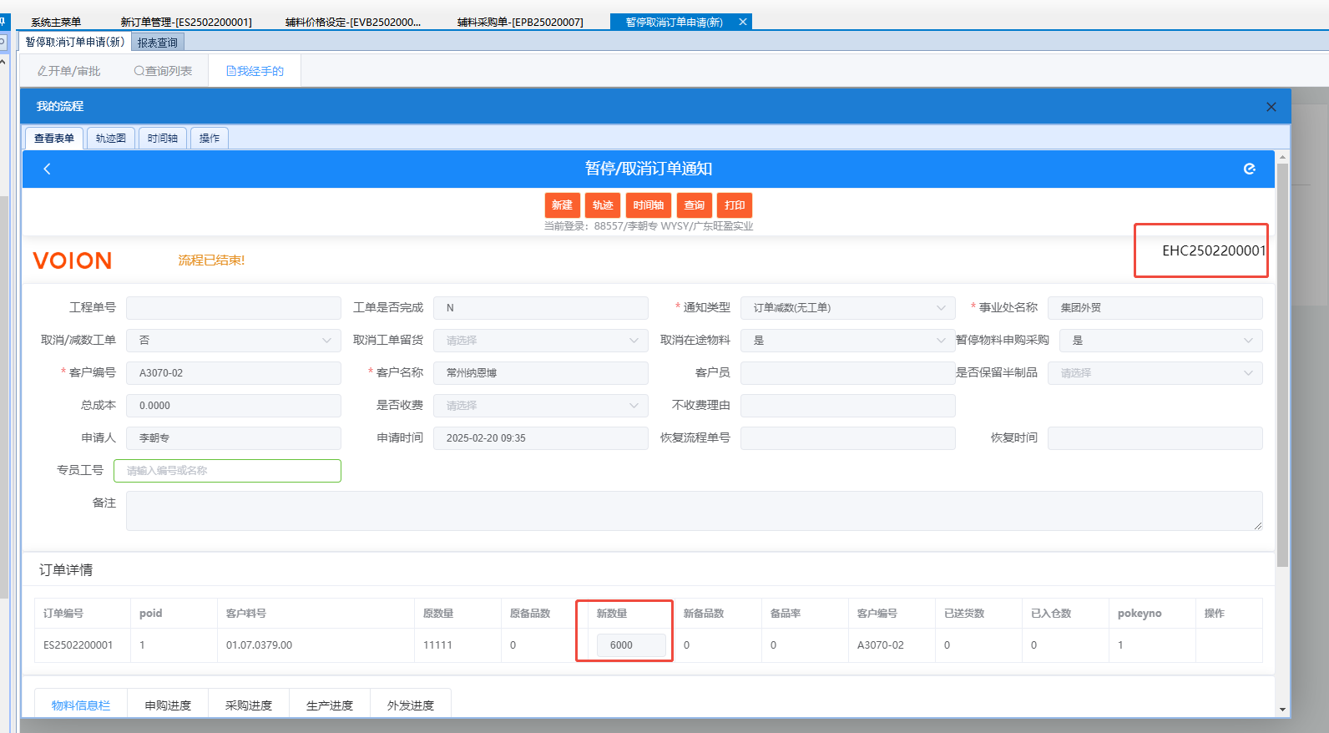Click the 客户编号 field showing A3070-02
1329x733 pixels.
click(234, 373)
